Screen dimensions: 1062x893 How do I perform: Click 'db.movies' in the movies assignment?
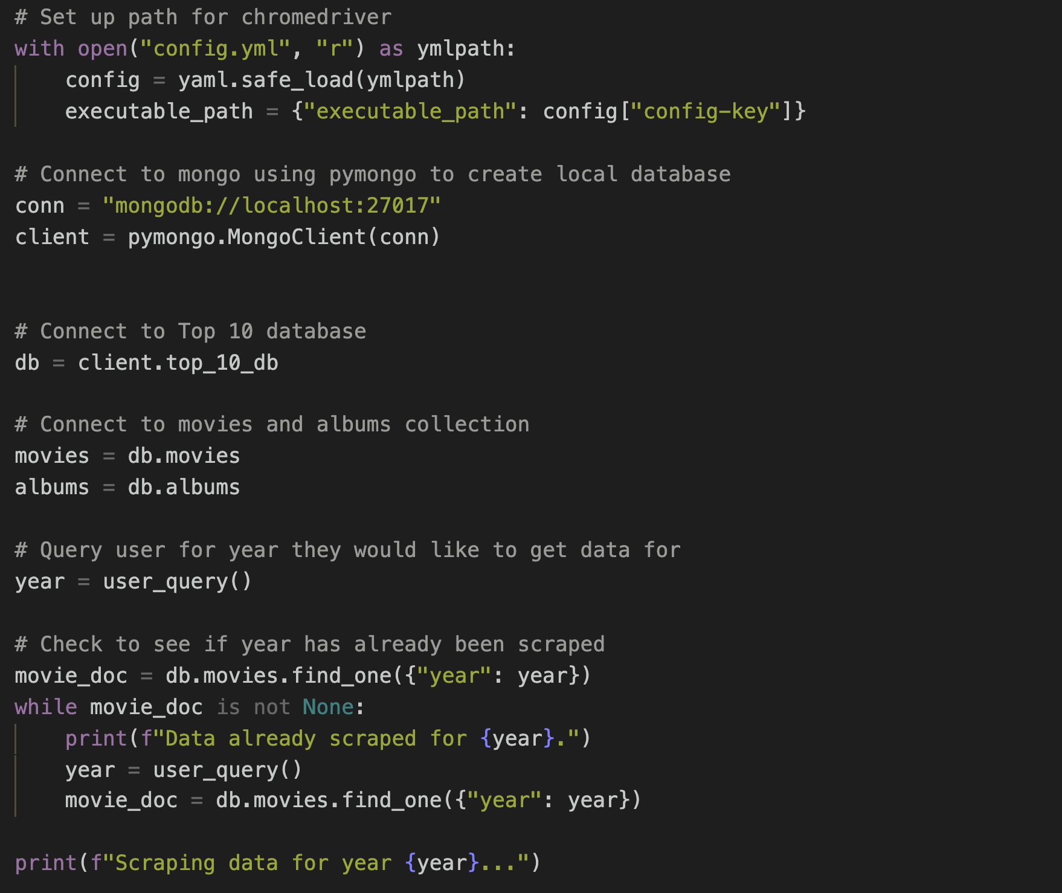pyautogui.click(x=184, y=456)
